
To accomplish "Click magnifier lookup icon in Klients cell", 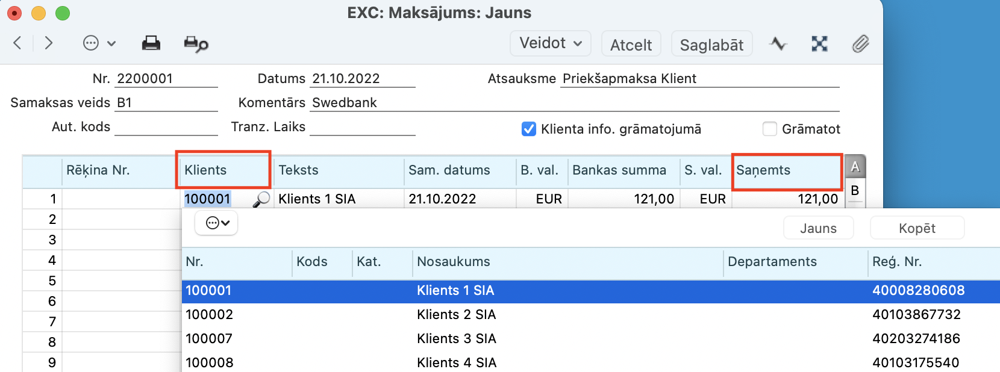I will pyautogui.click(x=261, y=199).
